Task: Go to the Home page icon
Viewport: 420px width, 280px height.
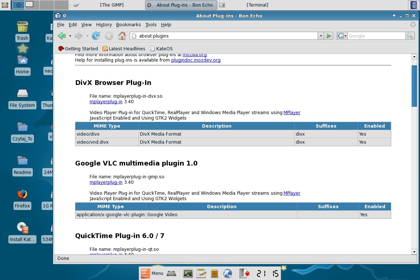Action: coord(122,36)
